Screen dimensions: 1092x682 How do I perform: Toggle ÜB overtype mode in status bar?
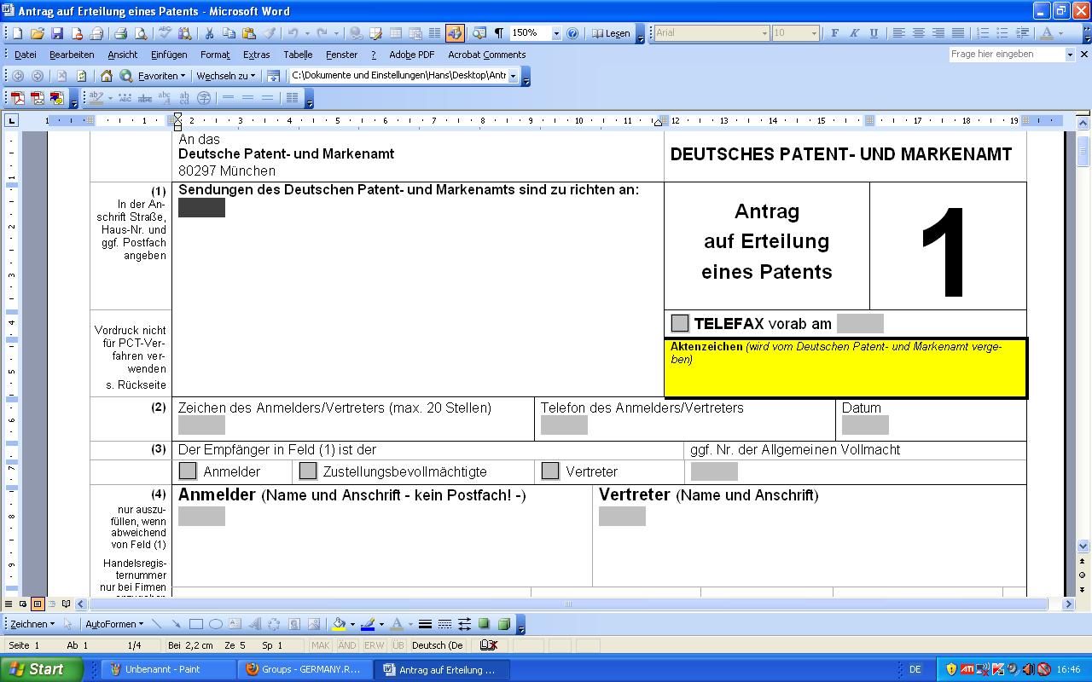(x=398, y=645)
